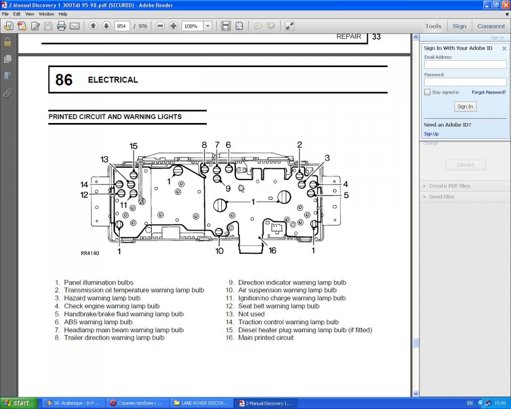Click the scroll up arrow of document scrollbar
This screenshot has width=511, height=409.
pyautogui.click(x=416, y=37)
